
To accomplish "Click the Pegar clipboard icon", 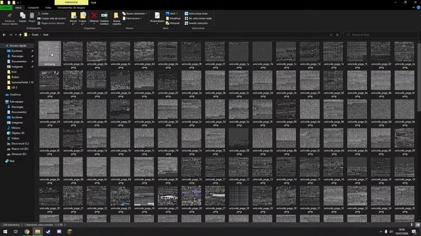I will click(32, 16).
